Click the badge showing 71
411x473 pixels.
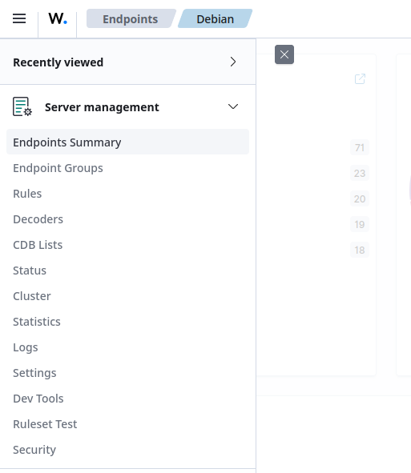[x=360, y=147]
